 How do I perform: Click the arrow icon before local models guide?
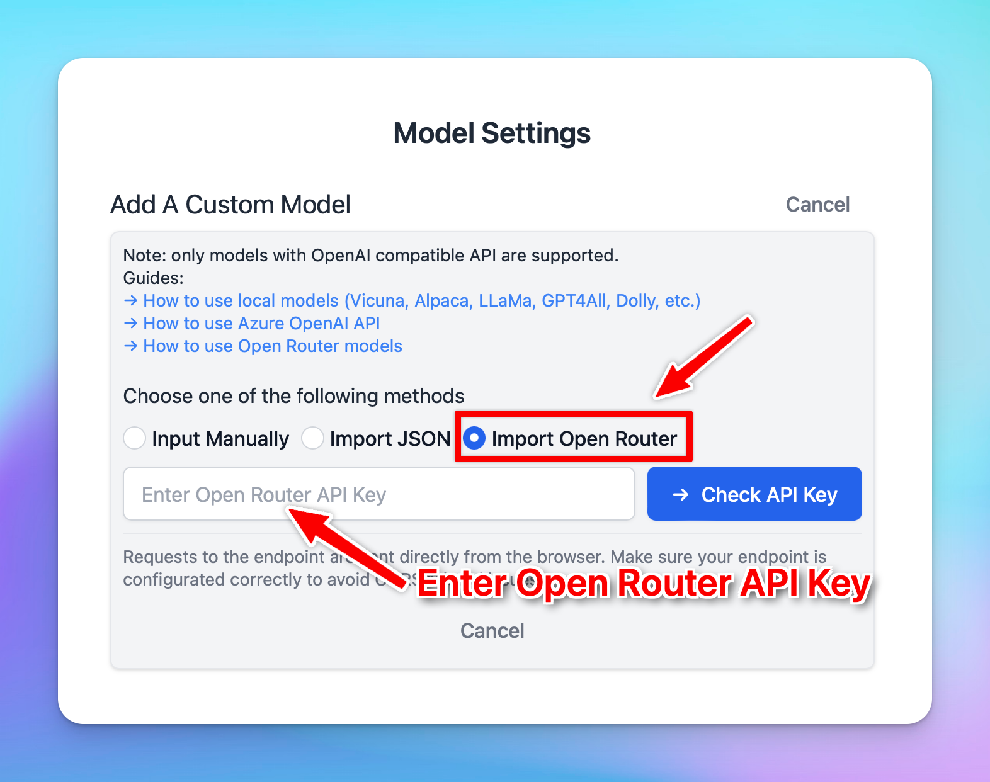point(130,301)
